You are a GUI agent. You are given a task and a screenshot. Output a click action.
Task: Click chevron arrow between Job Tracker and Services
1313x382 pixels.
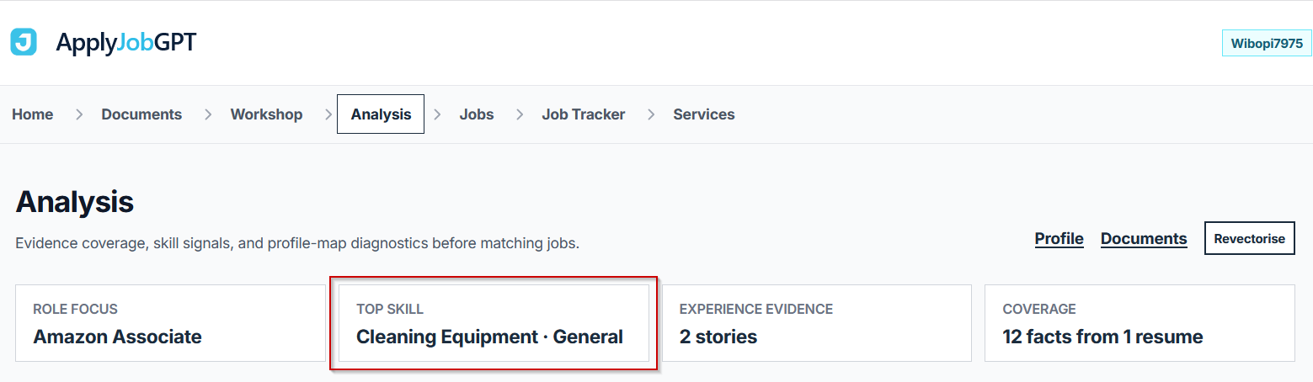651,114
